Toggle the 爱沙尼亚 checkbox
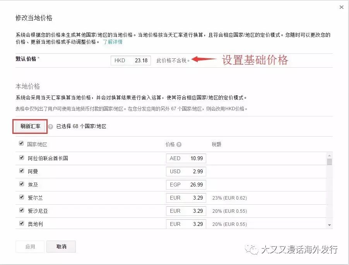Screen dimensions: 349x265 (x=22, y=210)
